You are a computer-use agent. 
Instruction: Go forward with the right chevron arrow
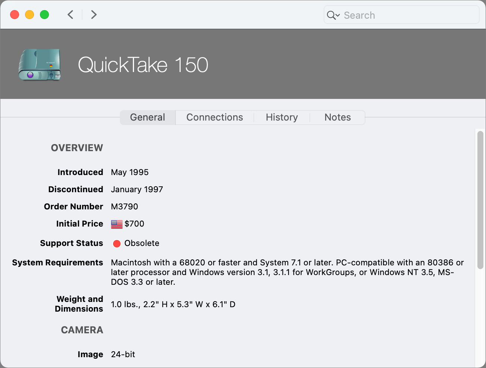coord(94,15)
